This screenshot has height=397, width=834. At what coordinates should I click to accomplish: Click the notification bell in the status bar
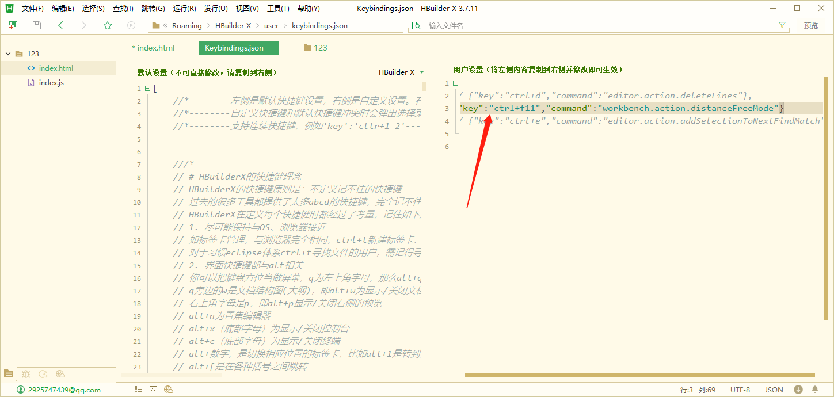(x=816, y=389)
